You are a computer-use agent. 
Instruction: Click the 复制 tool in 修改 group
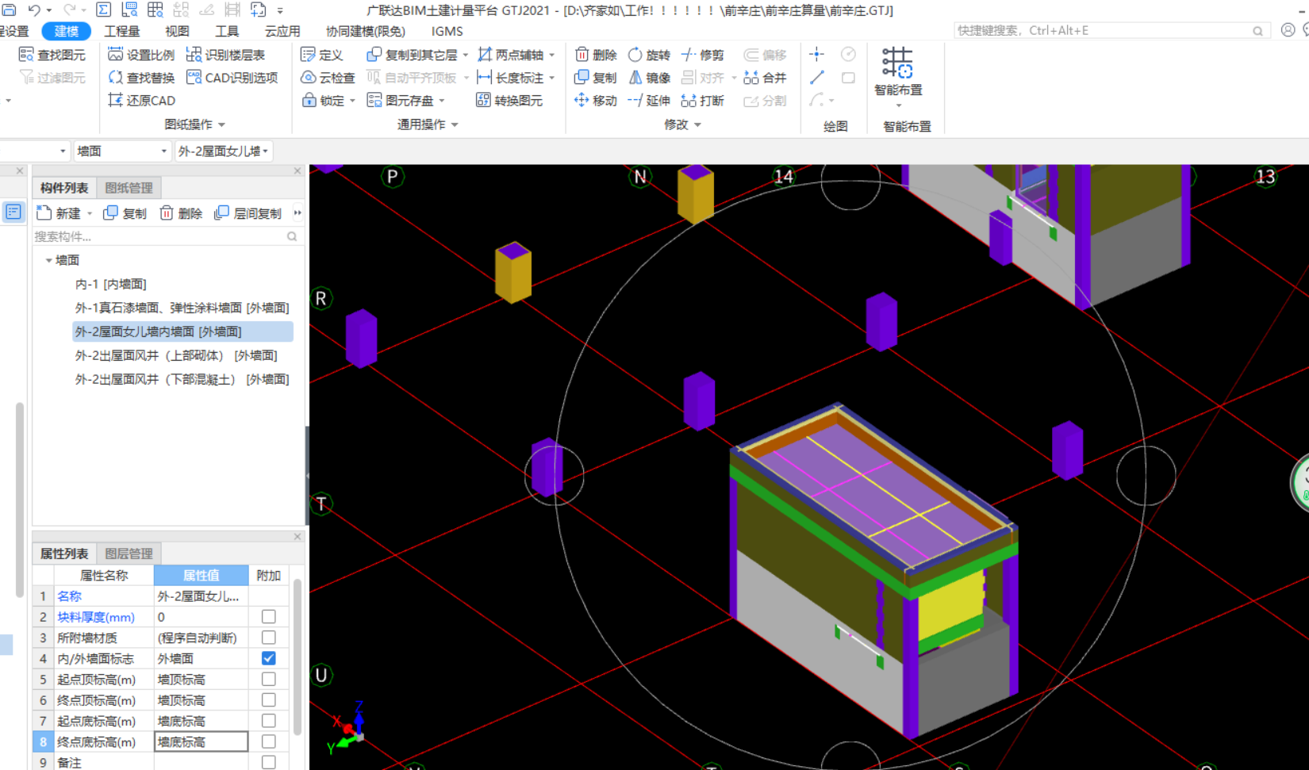tap(595, 78)
